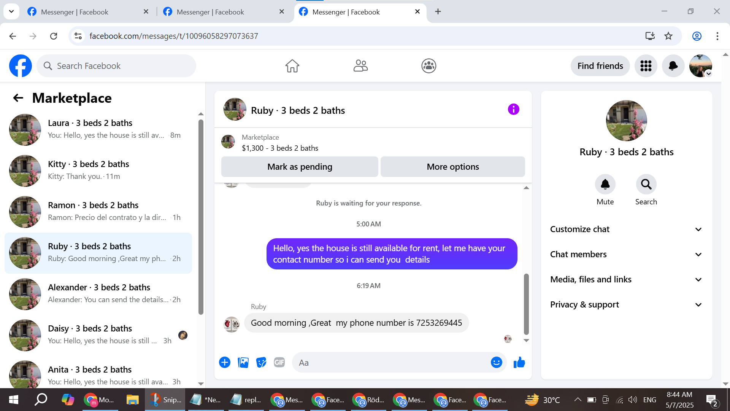Screen dimensions: 730x411
Task: Open the emoji picker in message box
Action: click(496, 363)
